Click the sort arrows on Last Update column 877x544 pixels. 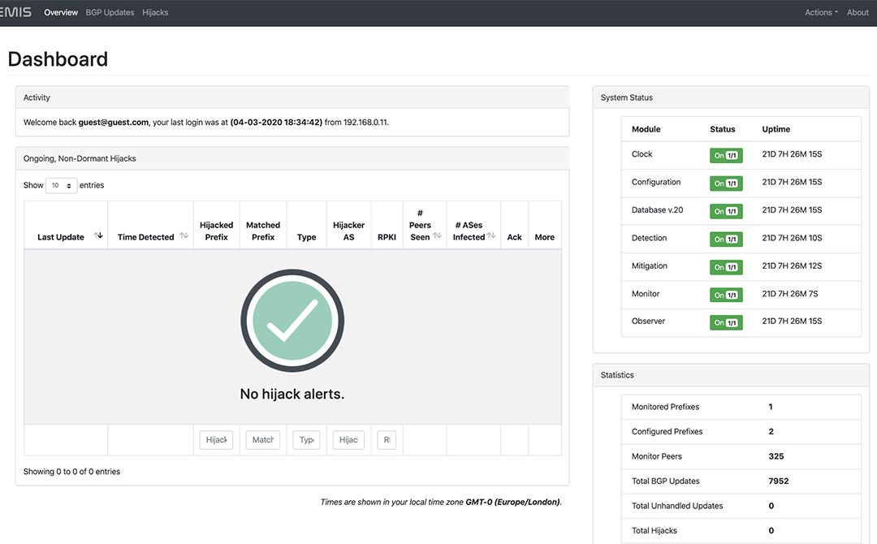(x=99, y=235)
